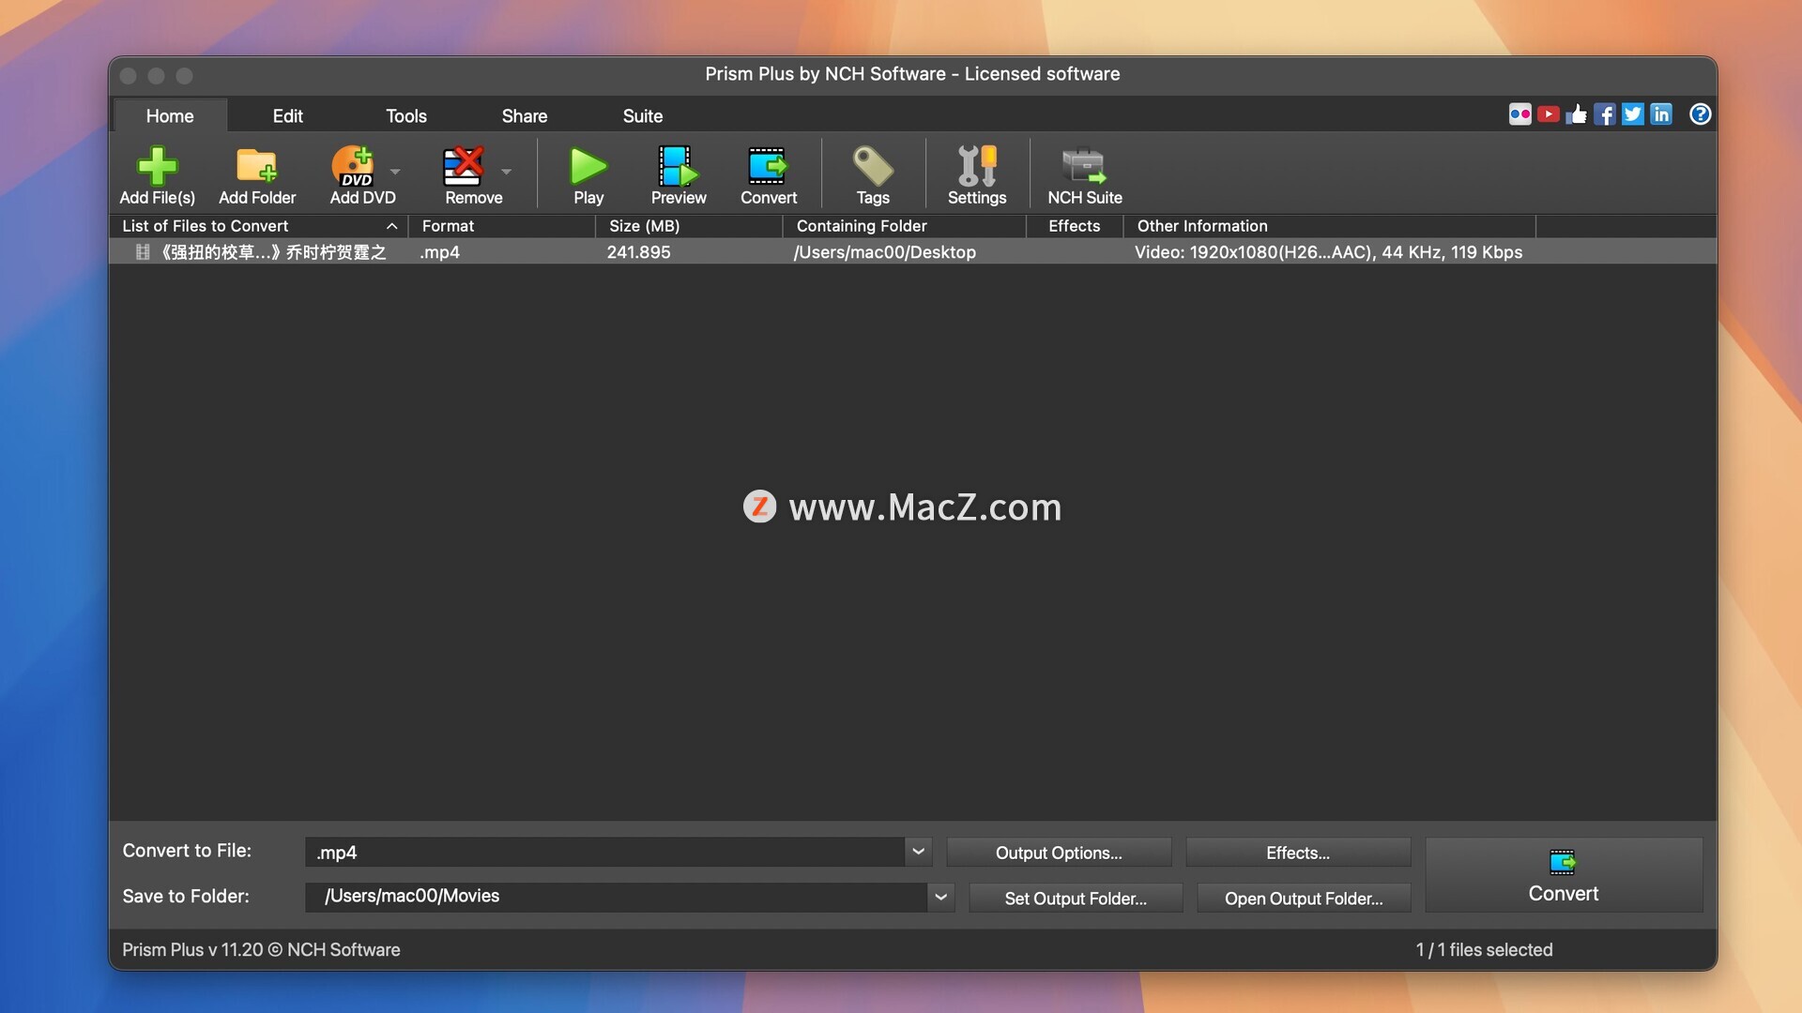Click the Prism Plus v 11.20 version text
This screenshot has height=1013, width=1802.
261,949
